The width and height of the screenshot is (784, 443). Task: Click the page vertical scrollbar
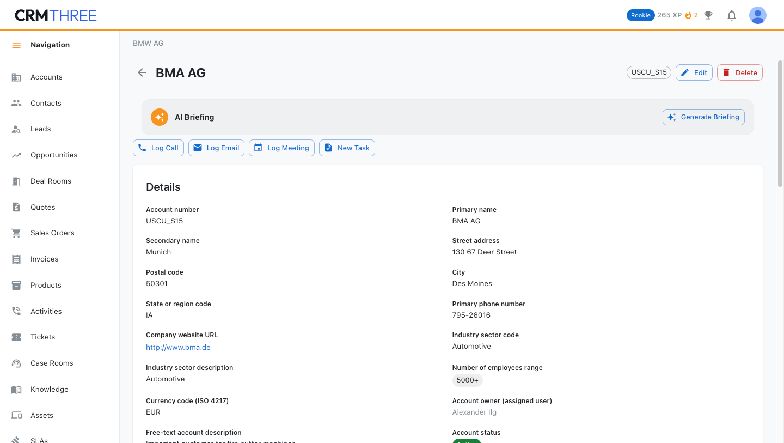[780, 123]
